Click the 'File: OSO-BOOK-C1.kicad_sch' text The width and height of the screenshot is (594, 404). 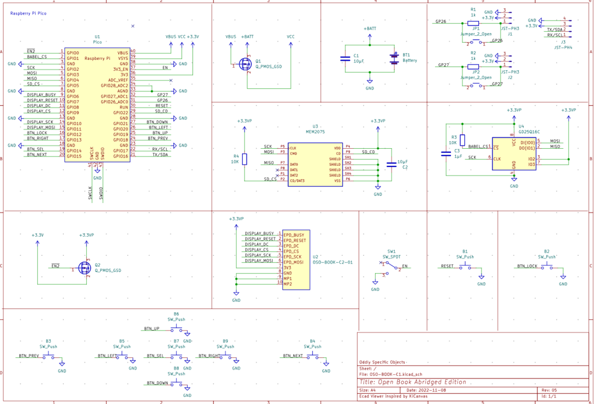tap(391, 374)
